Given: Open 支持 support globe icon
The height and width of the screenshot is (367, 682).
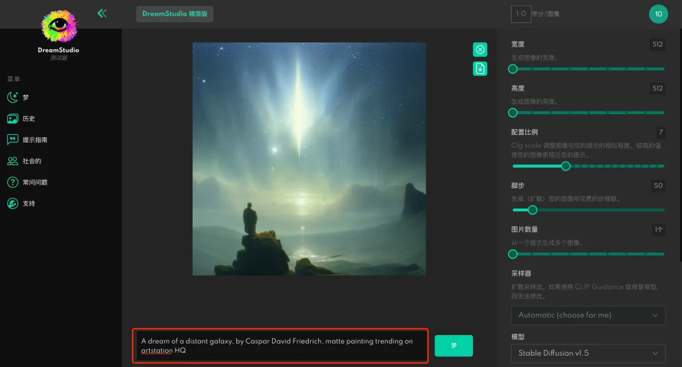Looking at the screenshot, I should (x=13, y=204).
